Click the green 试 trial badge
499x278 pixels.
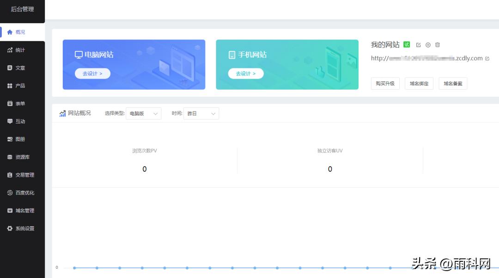point(407,44)
